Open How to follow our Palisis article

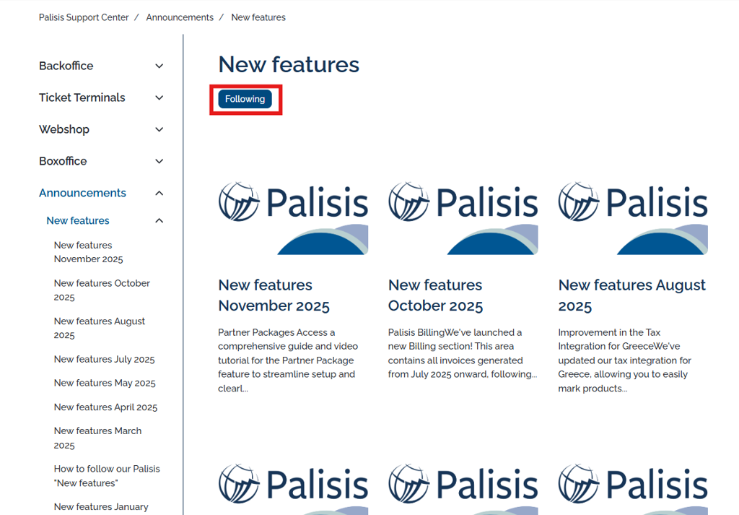(x=107, y=476)
